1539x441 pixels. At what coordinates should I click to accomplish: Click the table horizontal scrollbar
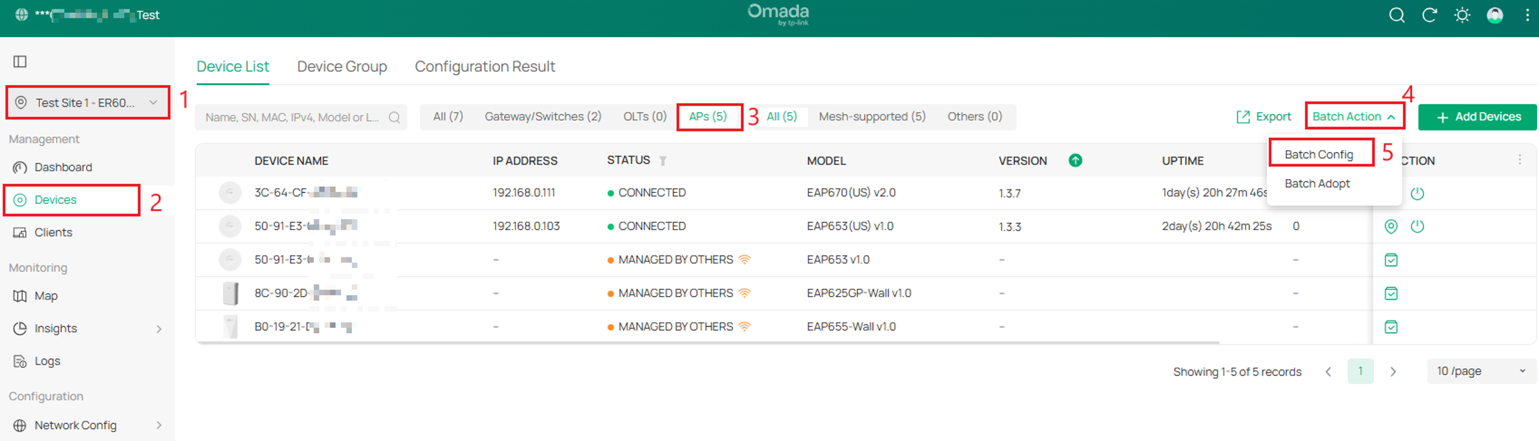click(708, 343)
